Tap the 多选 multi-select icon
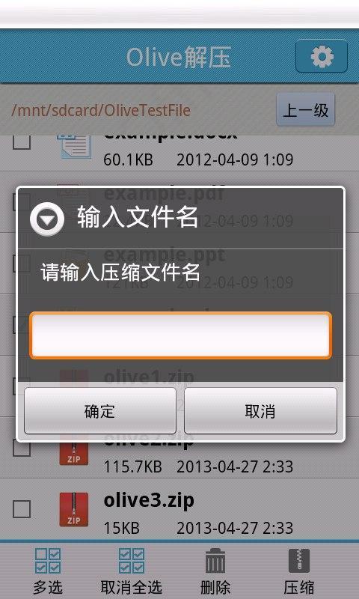Image resolution: width=359 pixels, height=599 pixels. 48,561
